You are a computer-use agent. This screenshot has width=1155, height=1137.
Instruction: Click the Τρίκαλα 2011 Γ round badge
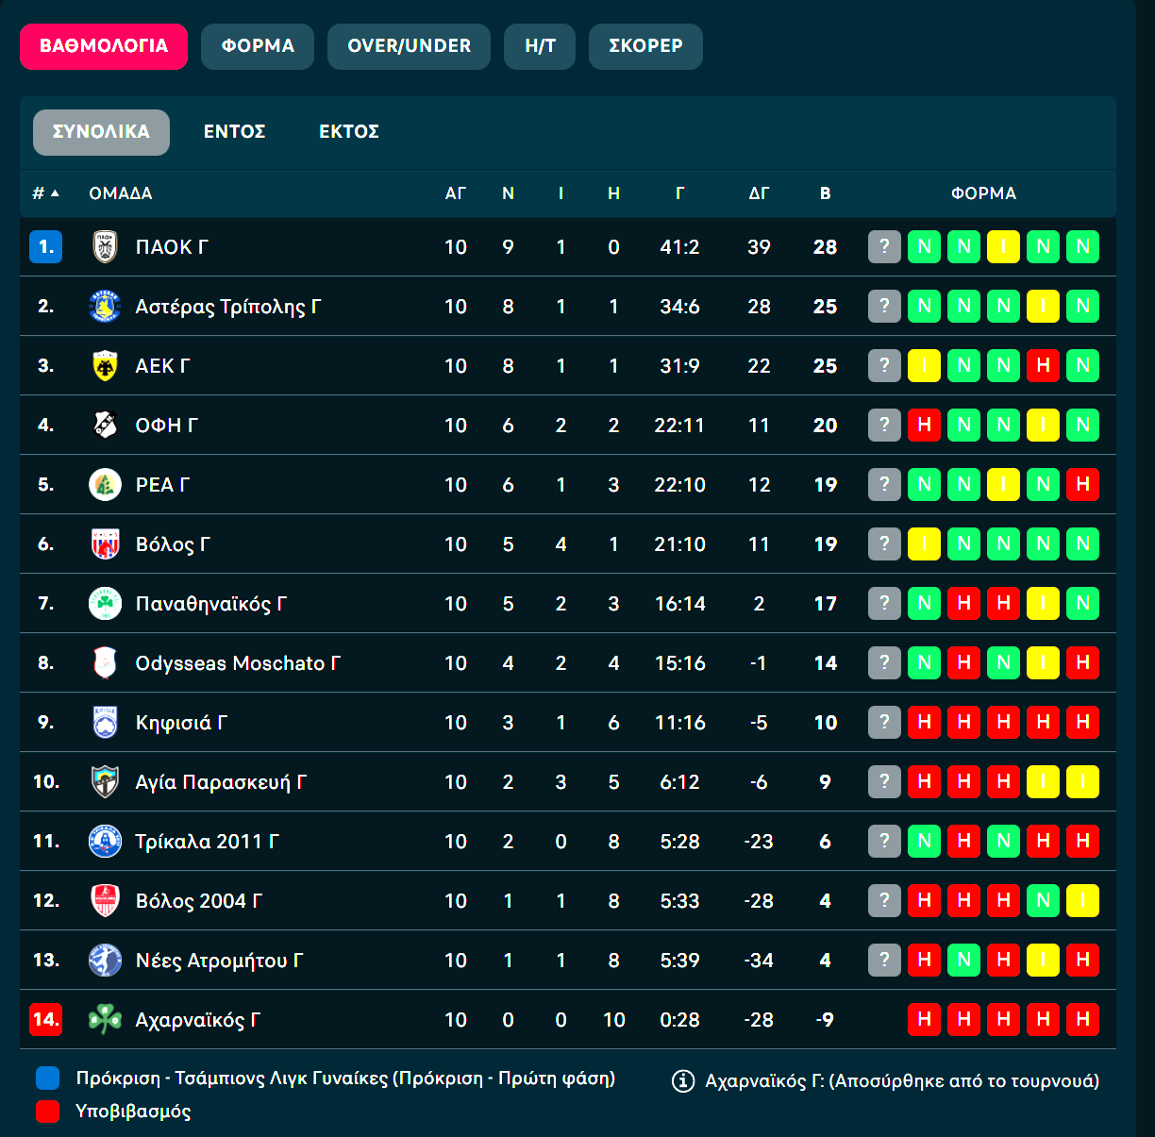[x=105, y=841]
